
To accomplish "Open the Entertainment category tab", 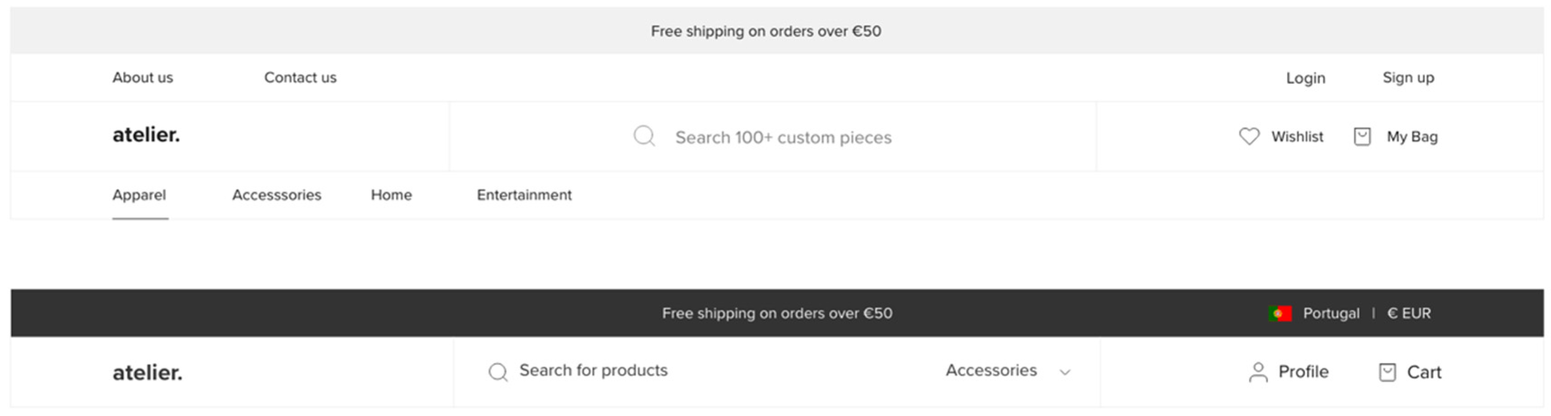I will point(524,195).
